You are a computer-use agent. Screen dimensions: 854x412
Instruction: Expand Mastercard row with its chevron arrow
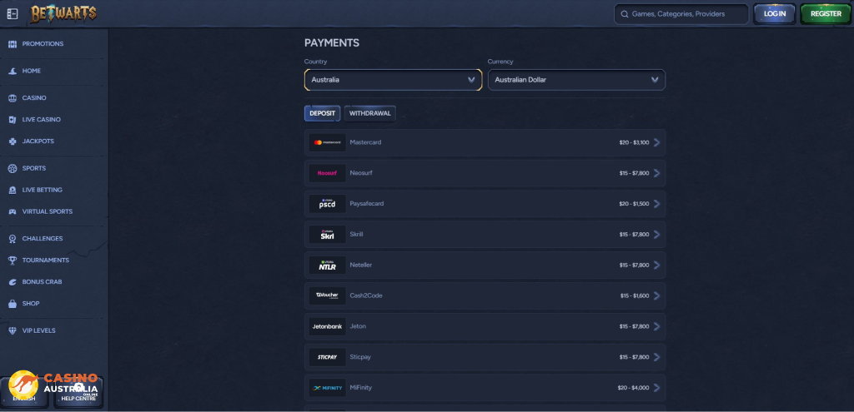(657, 142)
